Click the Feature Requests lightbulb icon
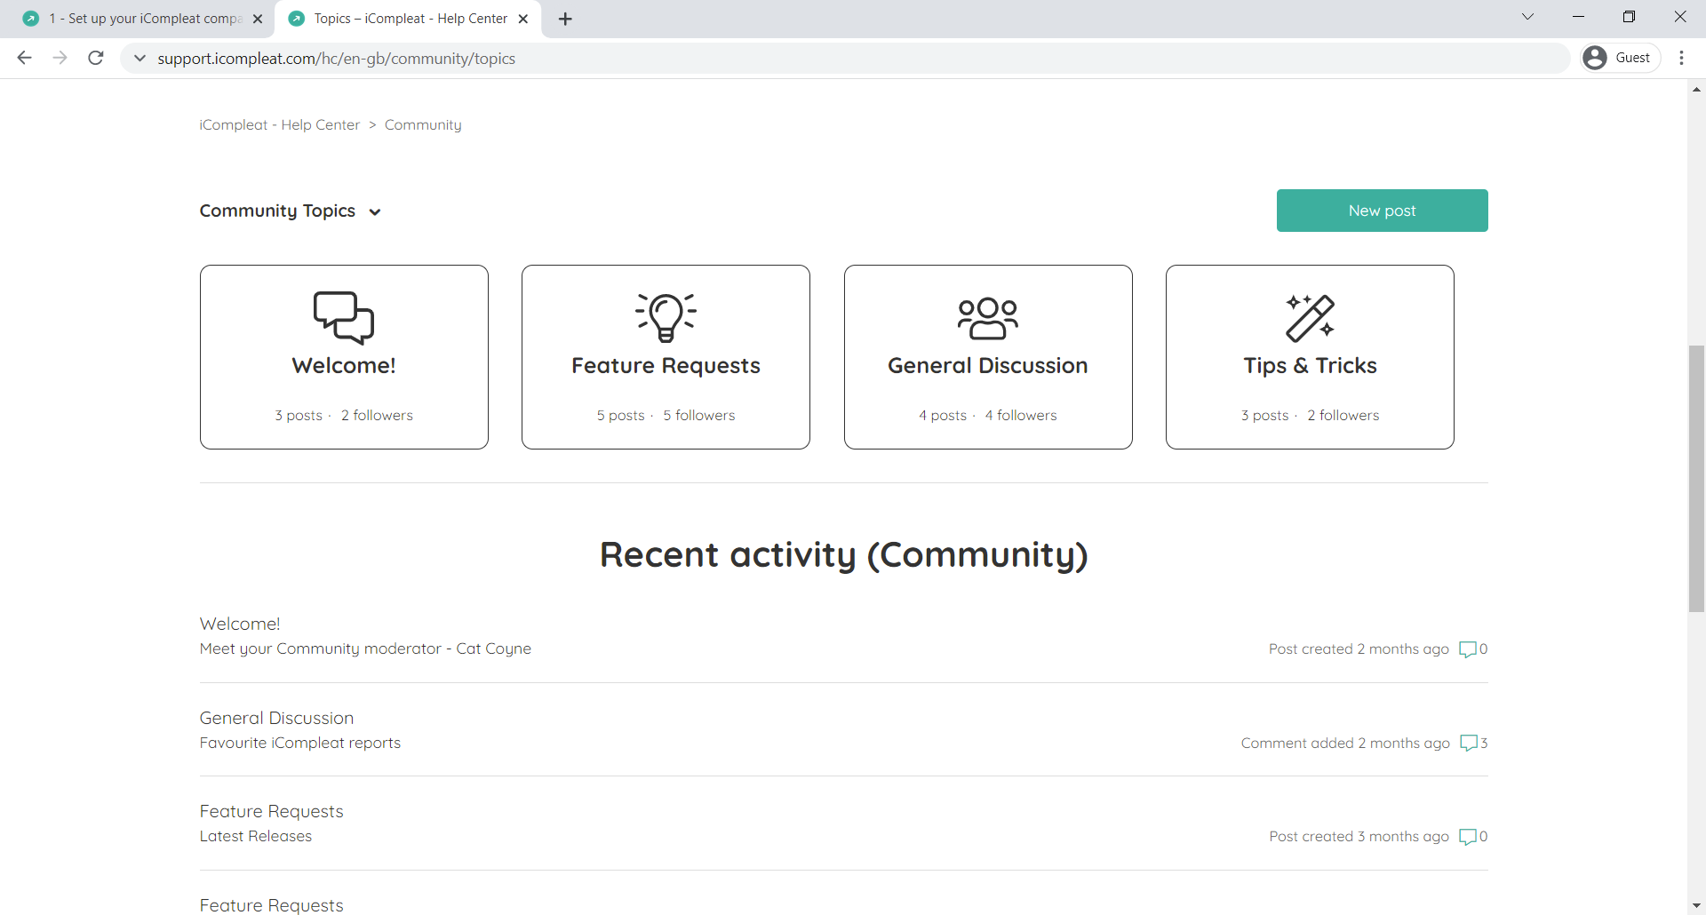Image resolution: width=1706 pixels, height=915 pixels. tap(666, 317)
